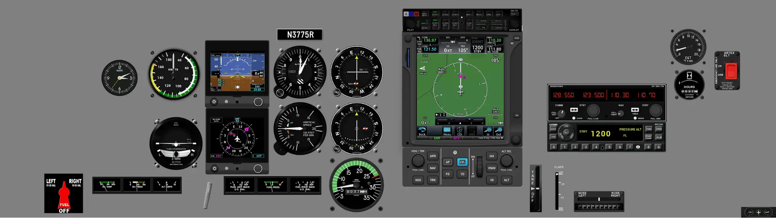Select the CDI icon on GPS

coord(460,131)
